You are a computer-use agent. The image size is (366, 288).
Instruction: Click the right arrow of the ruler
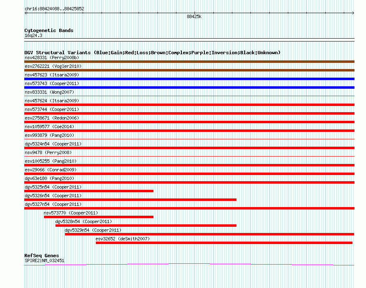[x=353, y=13]
